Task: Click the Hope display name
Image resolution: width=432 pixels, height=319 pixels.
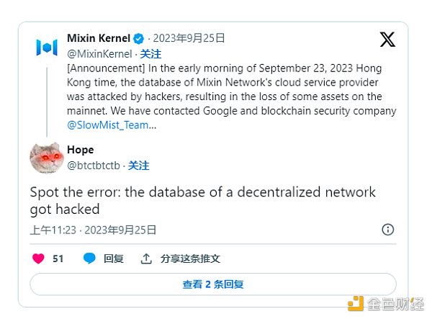Action: coord(81,150)
